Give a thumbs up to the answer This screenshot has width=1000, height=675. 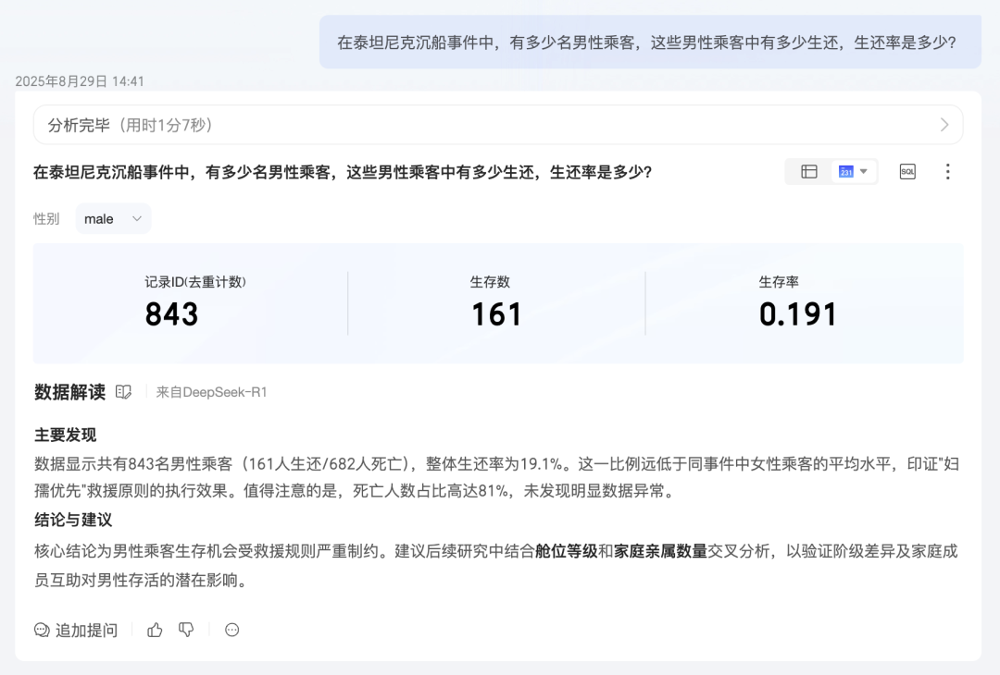coord(155,631)
